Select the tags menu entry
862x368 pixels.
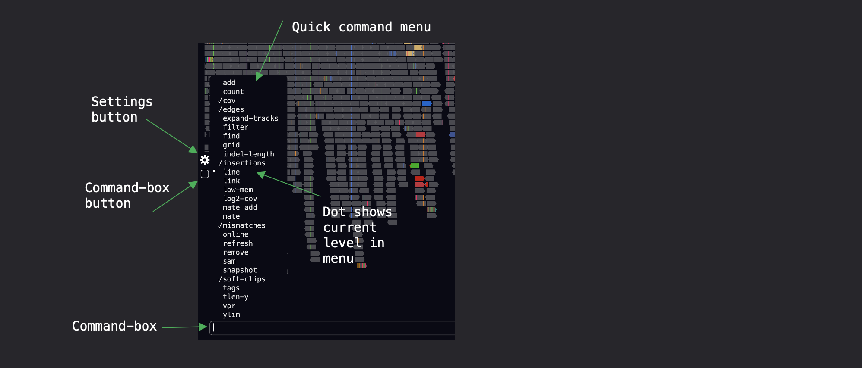tap(231, 288)
